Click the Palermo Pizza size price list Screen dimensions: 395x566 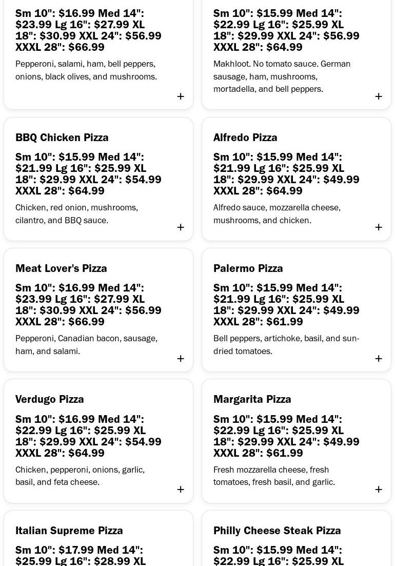(x=286, y=305)
